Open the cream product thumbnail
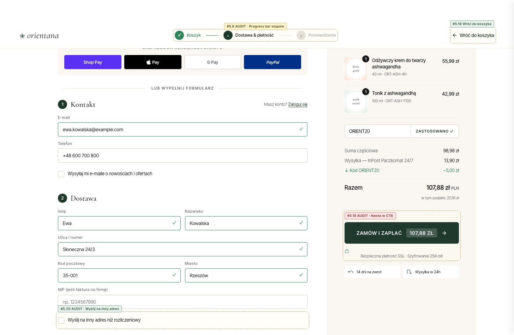Screen dimensions: 514x335 [356, 69]
